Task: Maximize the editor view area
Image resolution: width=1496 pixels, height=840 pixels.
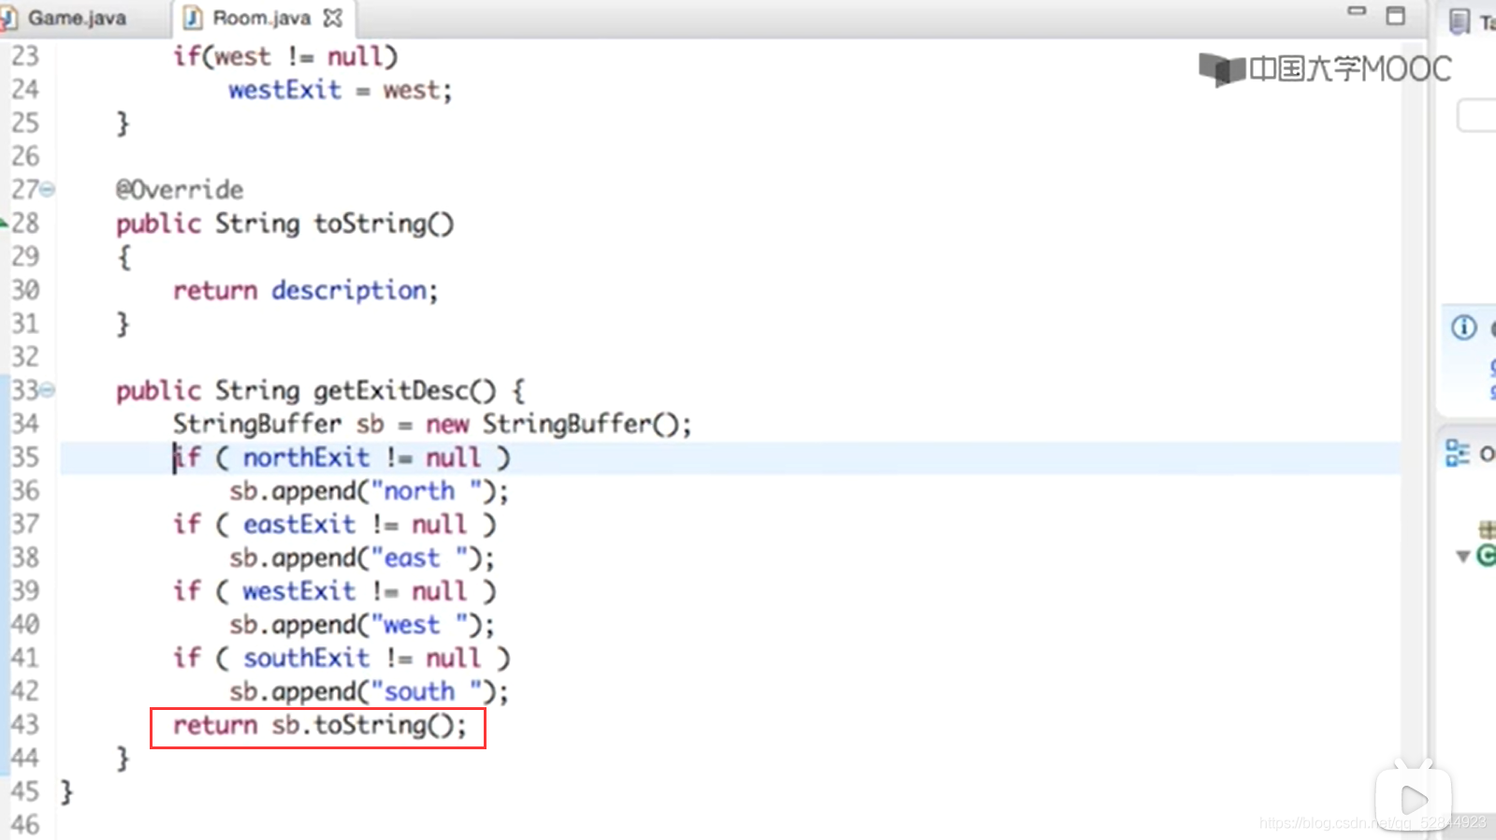Action: (x=1395, y=15)
